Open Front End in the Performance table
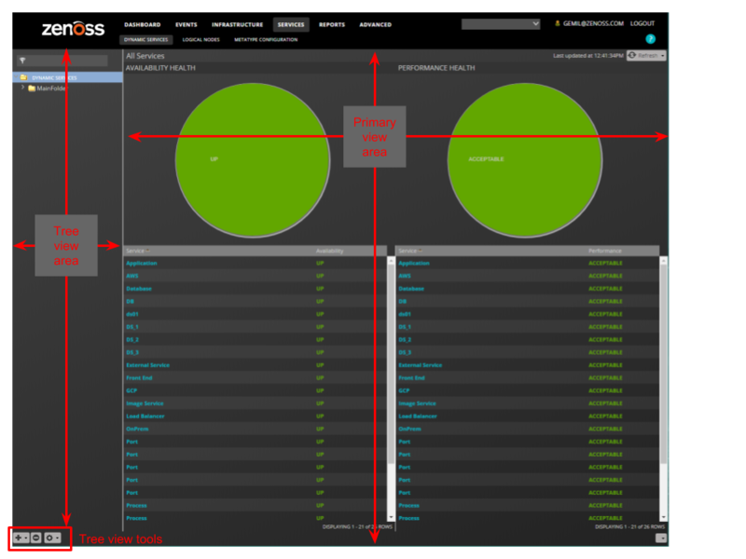The height and width of the screenshot is (559, 746). pyautogui.click(x=411, y=378)
